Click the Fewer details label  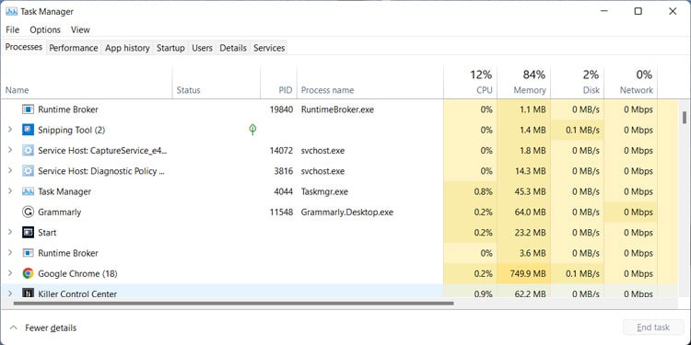pos(51,328)
